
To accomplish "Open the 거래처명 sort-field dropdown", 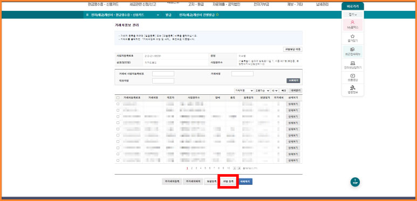I will [x=244, y=91].
